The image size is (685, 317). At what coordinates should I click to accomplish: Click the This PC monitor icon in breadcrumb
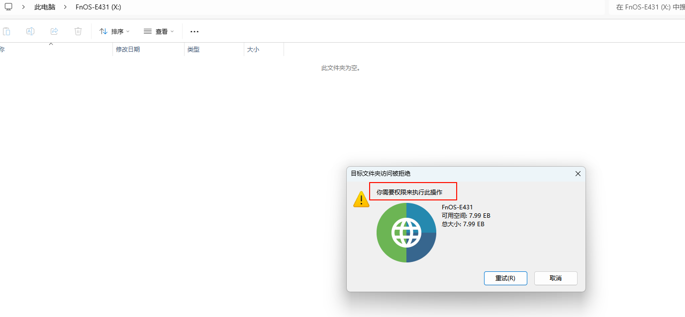[x=8, y=7]
